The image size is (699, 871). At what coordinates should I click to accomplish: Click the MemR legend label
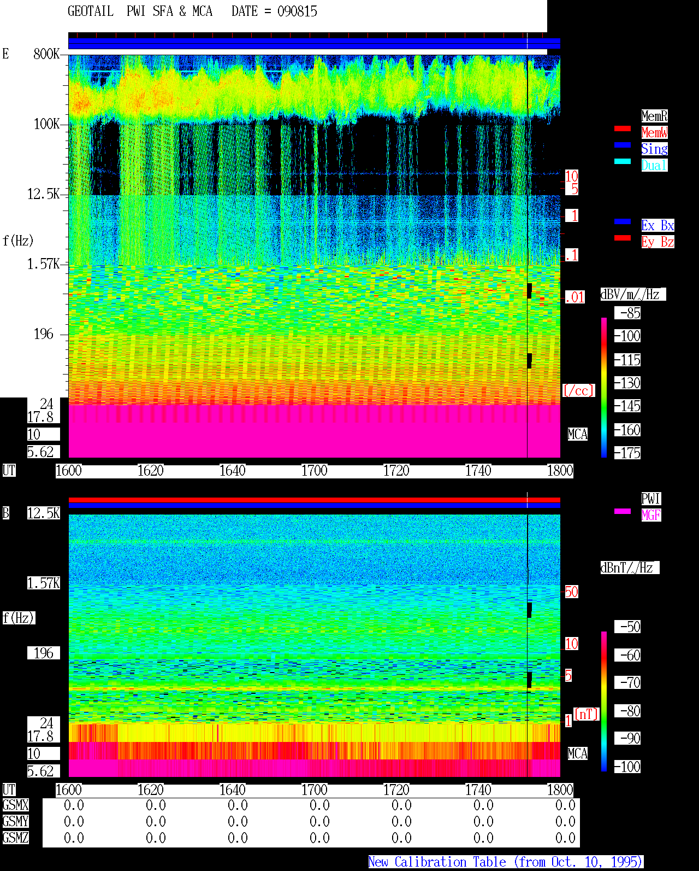coord(654,116)
